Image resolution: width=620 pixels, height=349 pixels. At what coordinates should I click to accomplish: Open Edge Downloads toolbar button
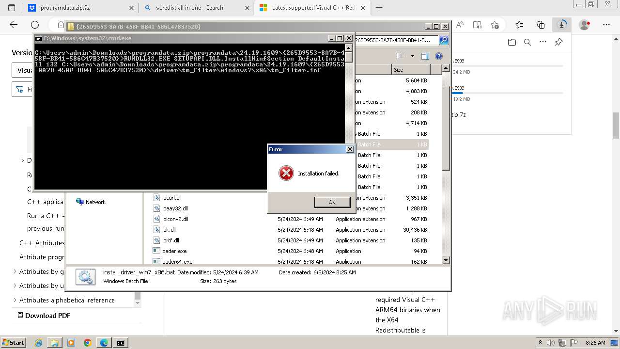click(561, 25)
